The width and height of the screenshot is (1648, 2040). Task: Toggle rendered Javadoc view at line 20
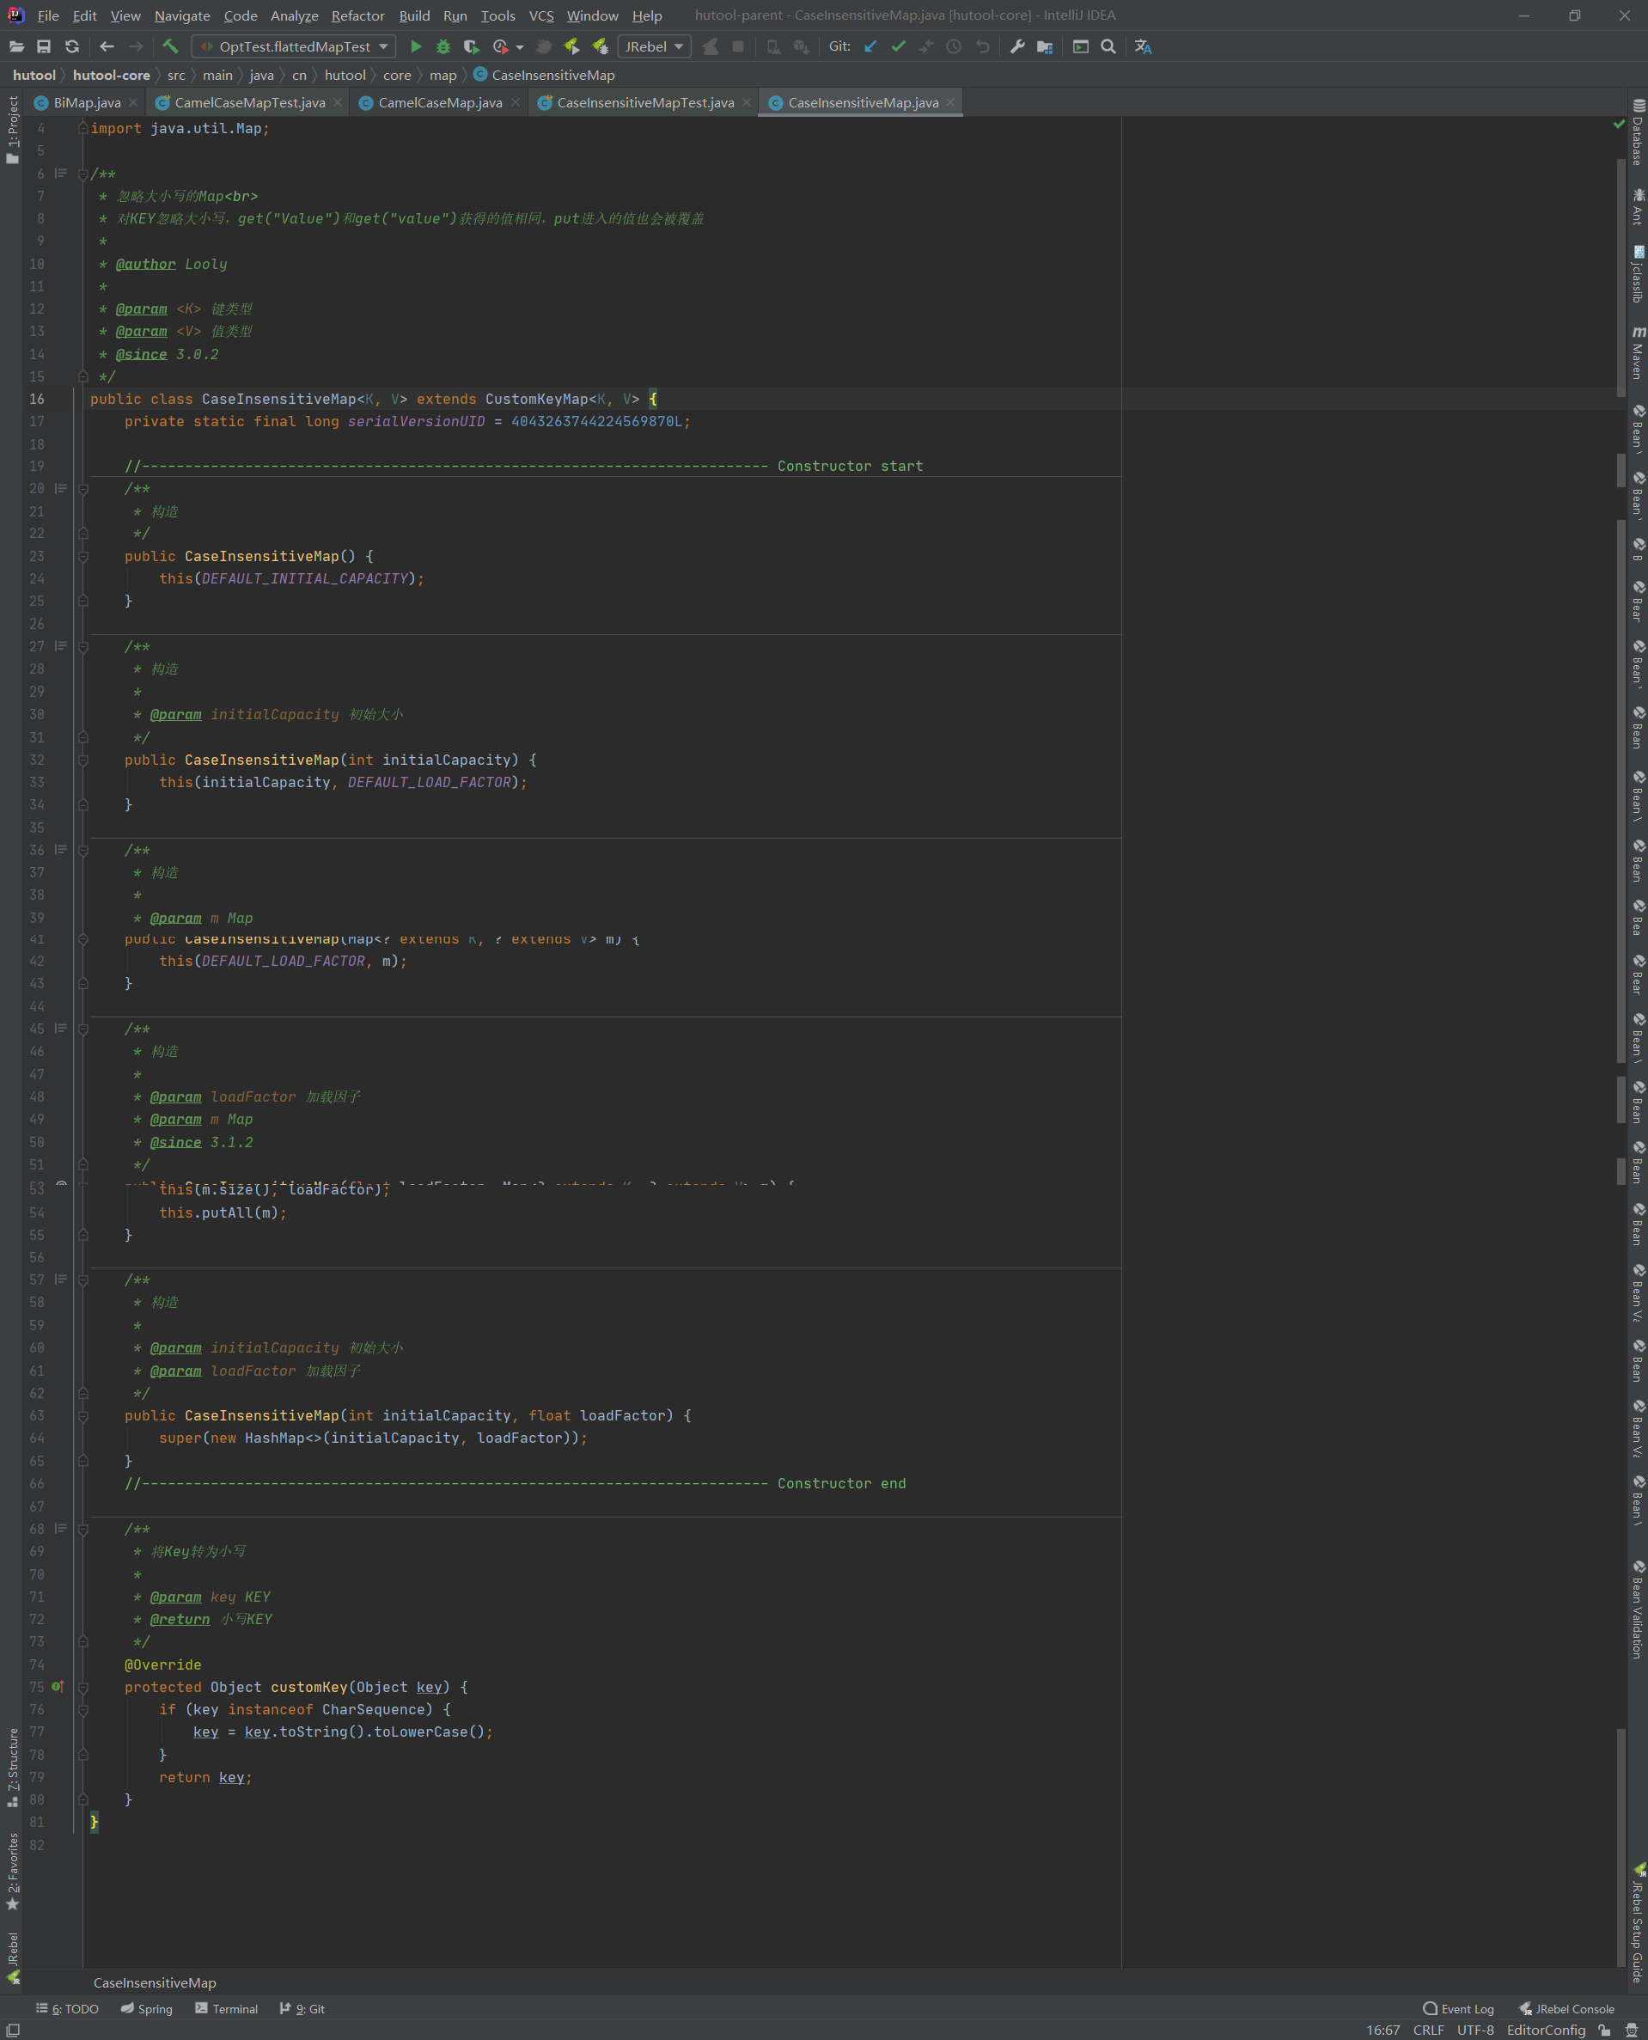(61, 489)
